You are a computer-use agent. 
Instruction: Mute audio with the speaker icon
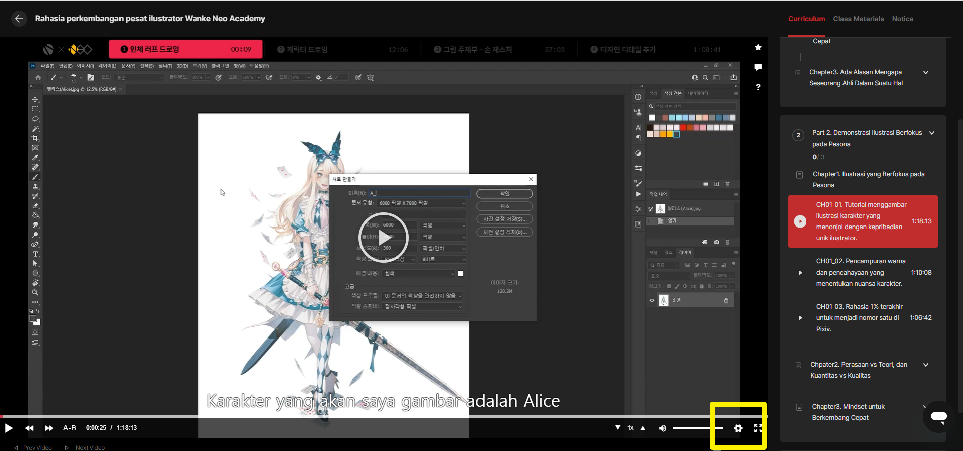(x=663, y=428)
